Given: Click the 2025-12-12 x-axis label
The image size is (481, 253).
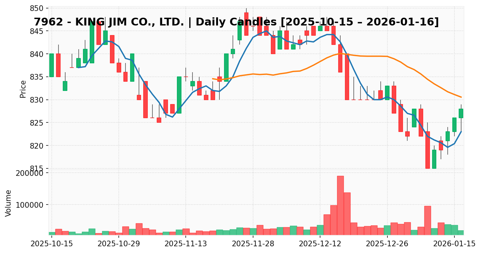Looking at the screenshot, I should point(320,244).
